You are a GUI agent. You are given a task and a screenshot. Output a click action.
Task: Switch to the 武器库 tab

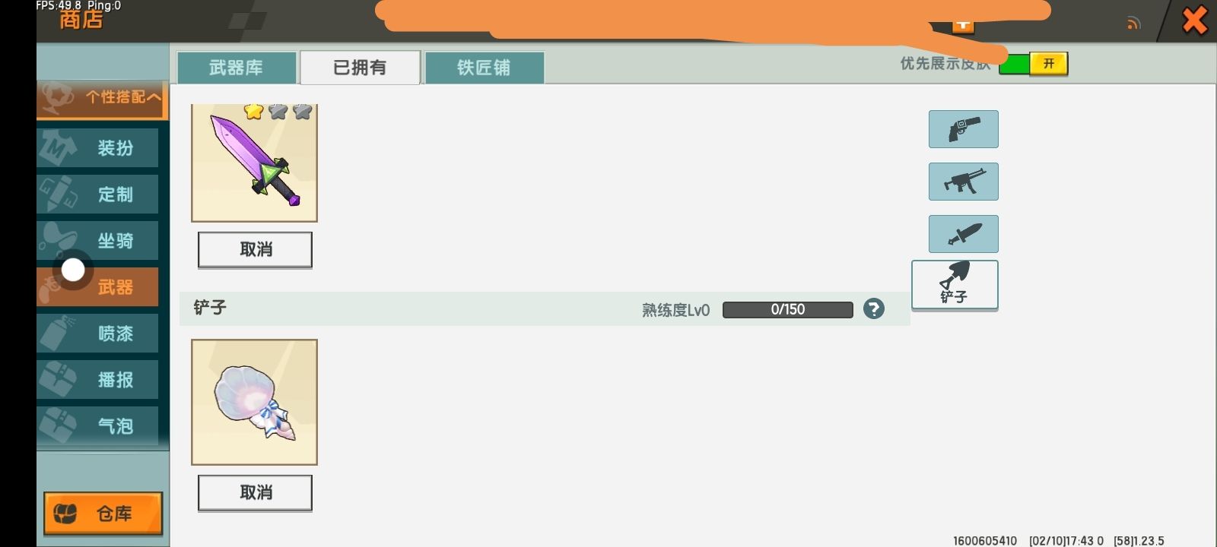click(237, 68)
